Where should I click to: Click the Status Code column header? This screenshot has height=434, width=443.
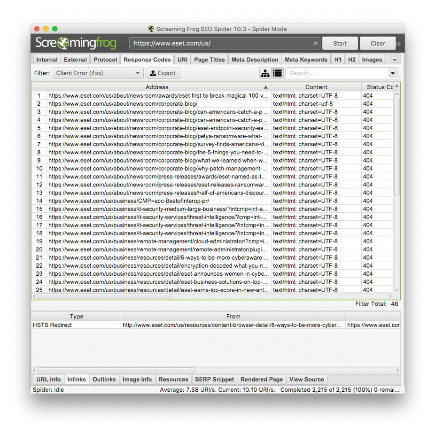click(377, 87)
